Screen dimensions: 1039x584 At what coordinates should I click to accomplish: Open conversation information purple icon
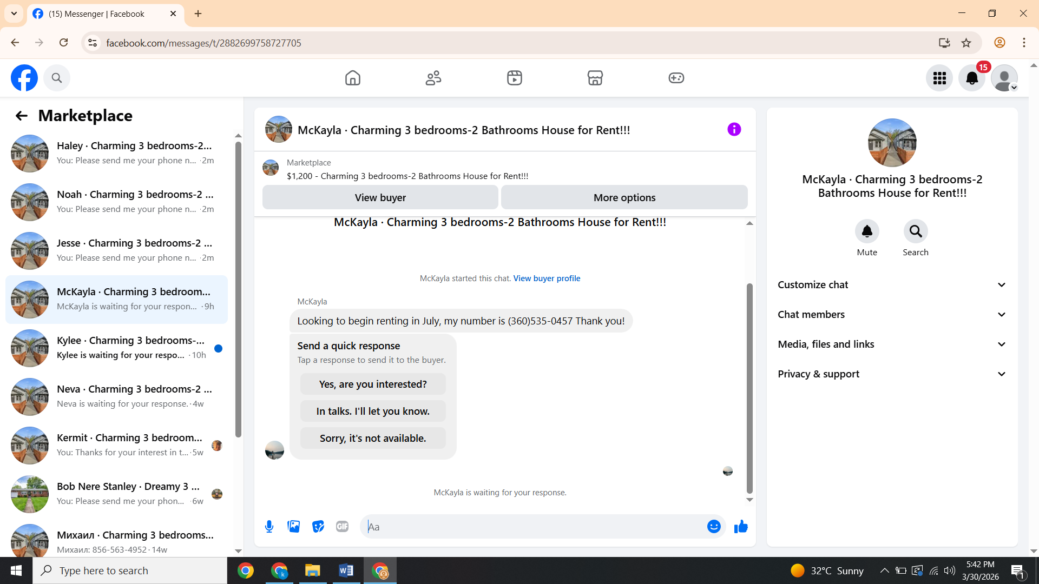(734, 130)
